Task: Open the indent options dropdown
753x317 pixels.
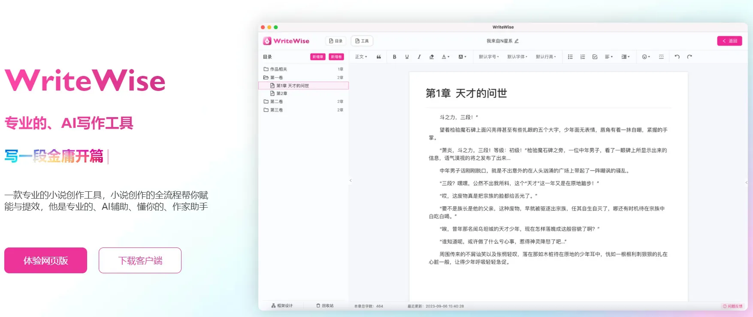Action: (x=626, y=57)
